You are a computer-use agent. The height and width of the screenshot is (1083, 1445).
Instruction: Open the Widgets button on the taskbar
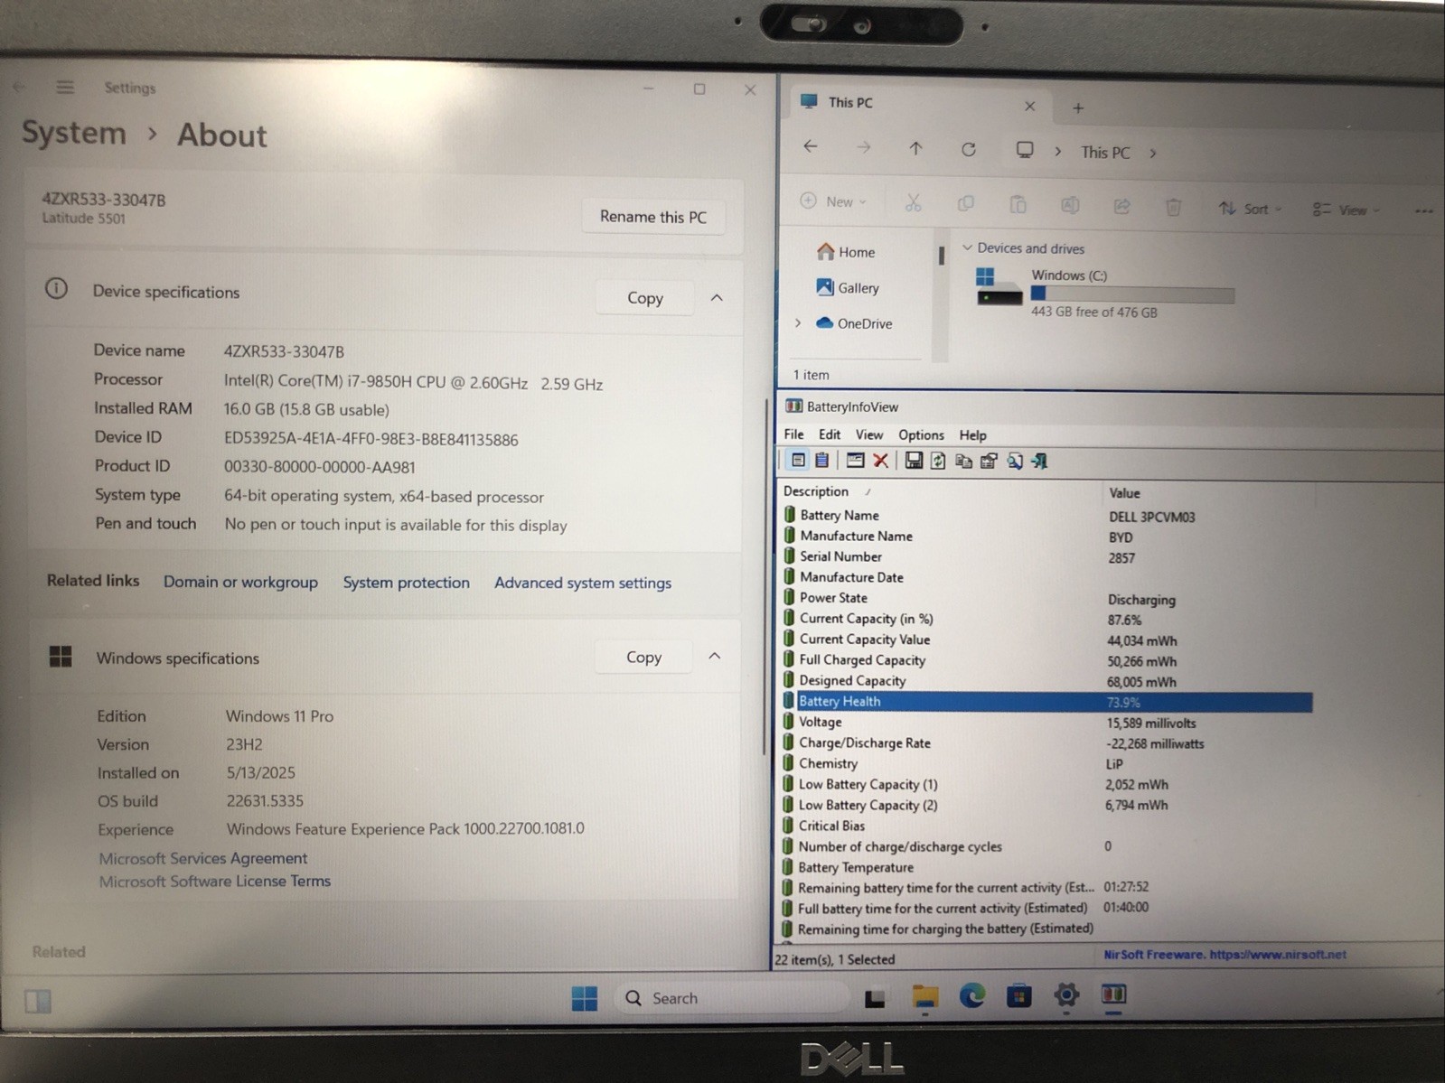(x=38, y=1001)
